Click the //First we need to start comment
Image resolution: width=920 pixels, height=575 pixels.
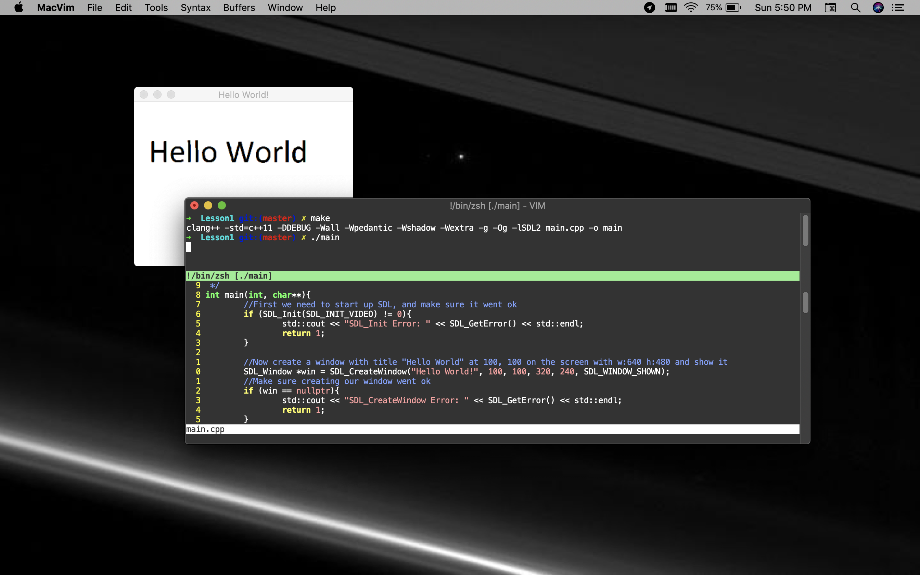click(x=380, y=305)
